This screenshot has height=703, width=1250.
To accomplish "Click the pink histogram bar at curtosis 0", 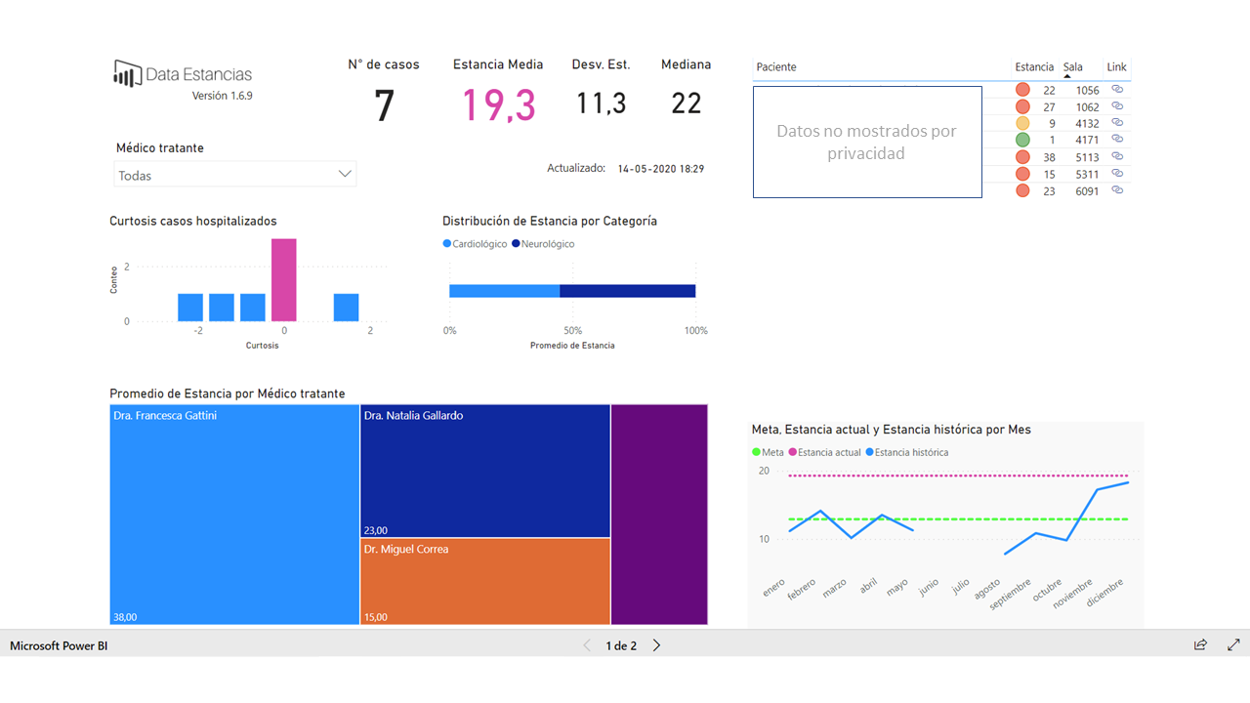I will 284,280.
